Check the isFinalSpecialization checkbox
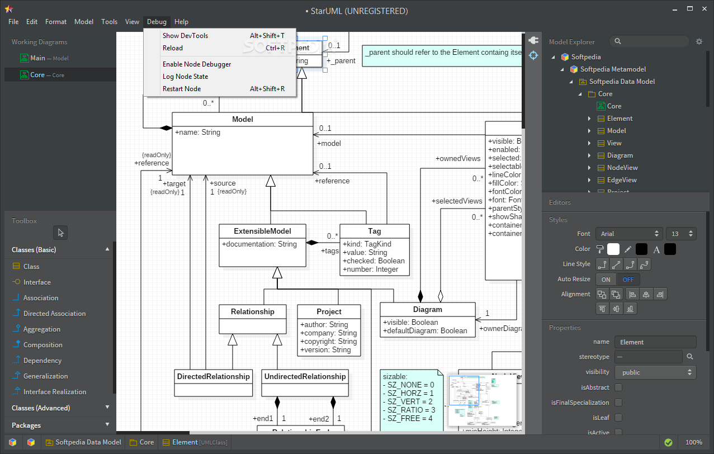The image size is (714, 454). [618, 403]
